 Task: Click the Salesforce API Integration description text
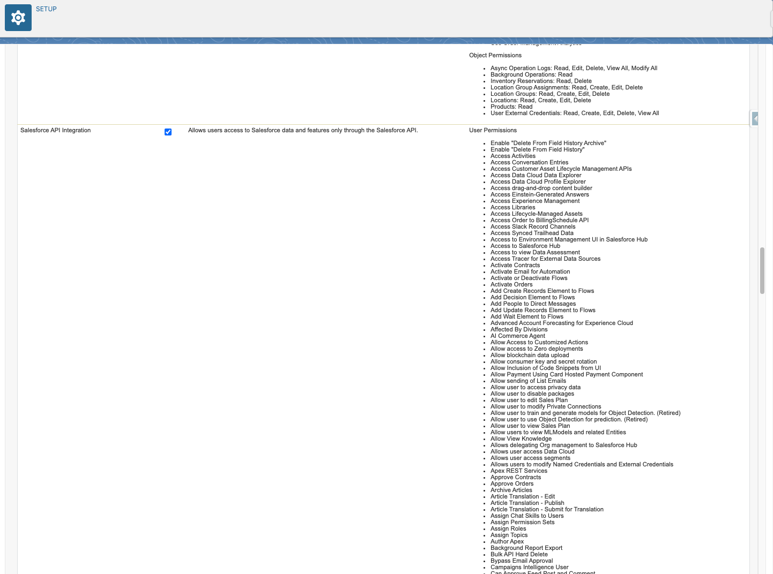(x=303, y=130)
